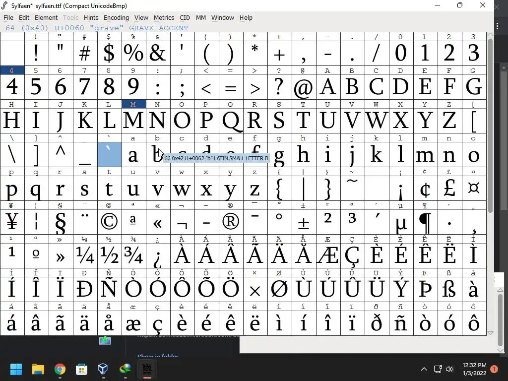Select the section sign glyph cell
The image size is (508, 381).
coord(61,222)
